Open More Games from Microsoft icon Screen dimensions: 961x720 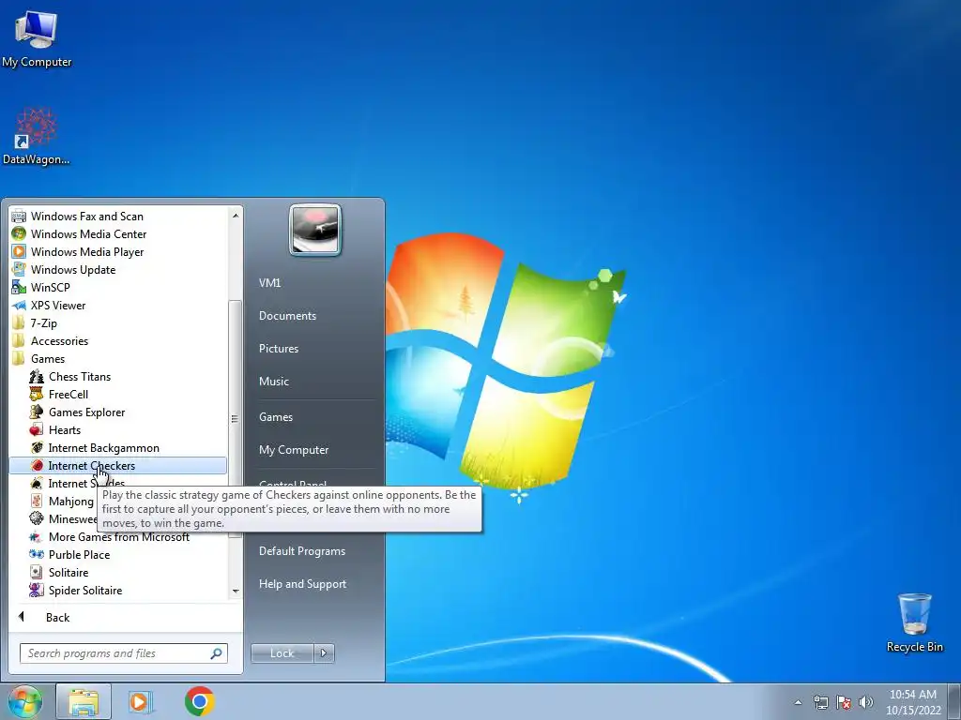pyautogui.click(x=37, y=537)
